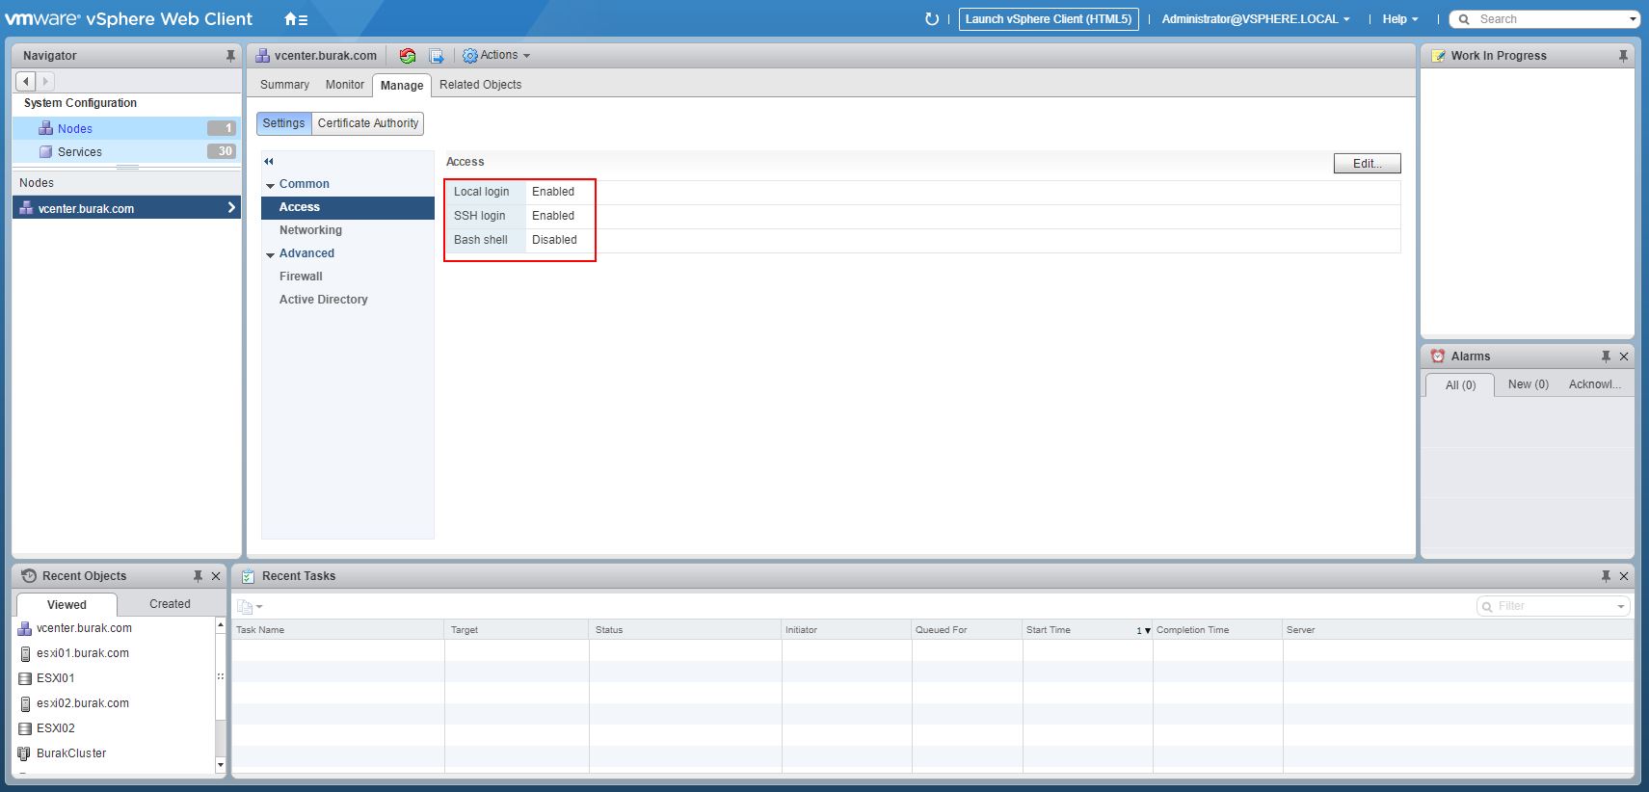
Task: Click the SSH login row
Action: 922,216
